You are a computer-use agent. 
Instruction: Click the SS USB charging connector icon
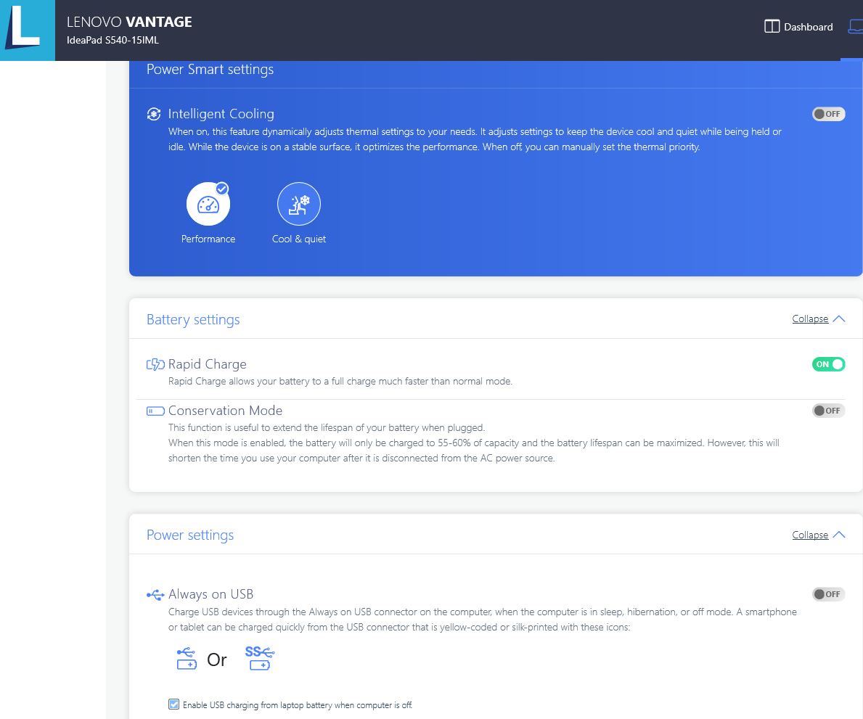pyautogui.click(x=260, y=659)
